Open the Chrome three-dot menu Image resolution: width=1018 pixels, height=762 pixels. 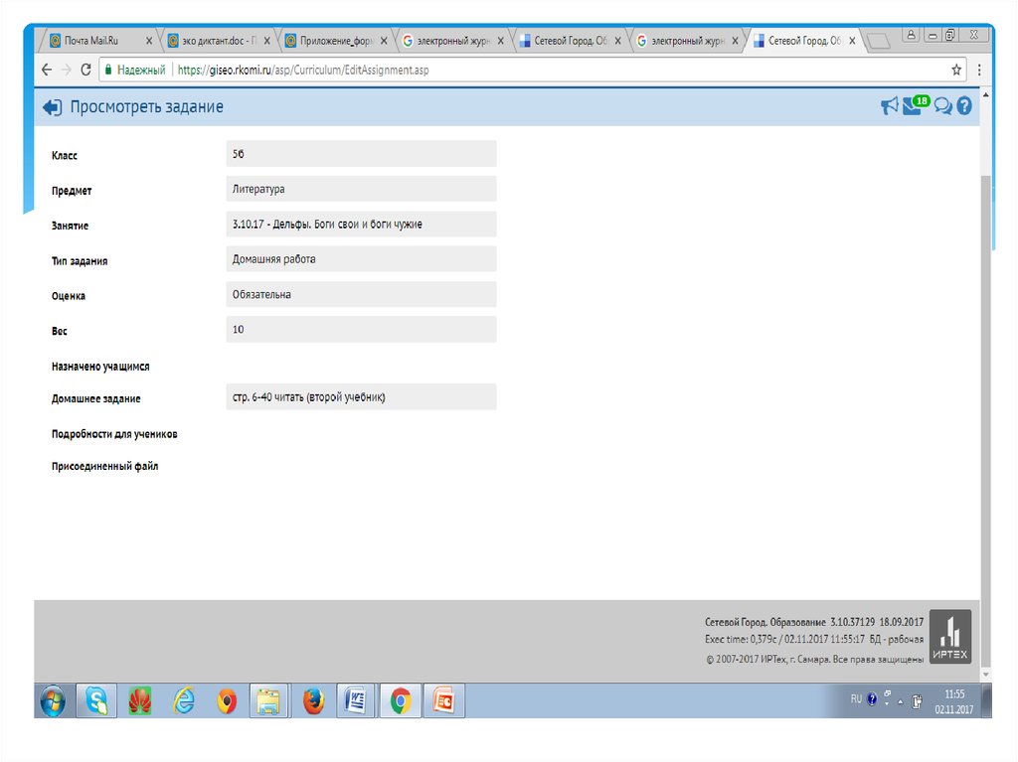click(x=979, y=70)
